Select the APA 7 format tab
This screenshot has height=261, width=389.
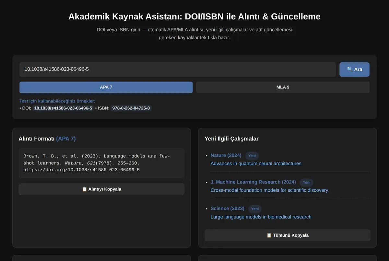click(106, 87)
